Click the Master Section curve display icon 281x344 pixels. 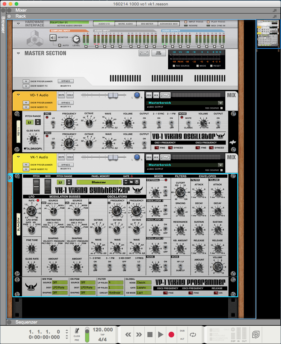[144, 53]
